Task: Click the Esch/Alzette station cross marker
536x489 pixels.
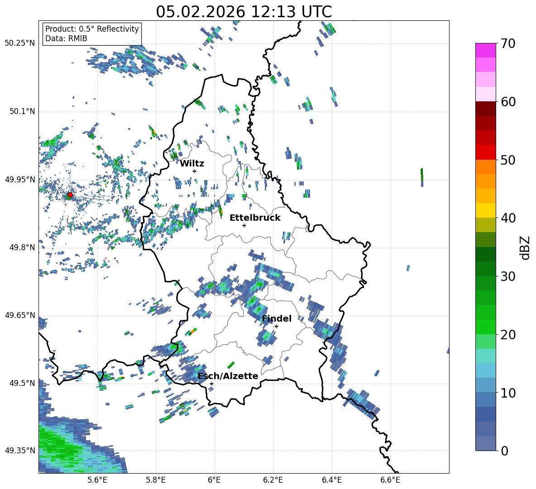Action: click(211, 384)
